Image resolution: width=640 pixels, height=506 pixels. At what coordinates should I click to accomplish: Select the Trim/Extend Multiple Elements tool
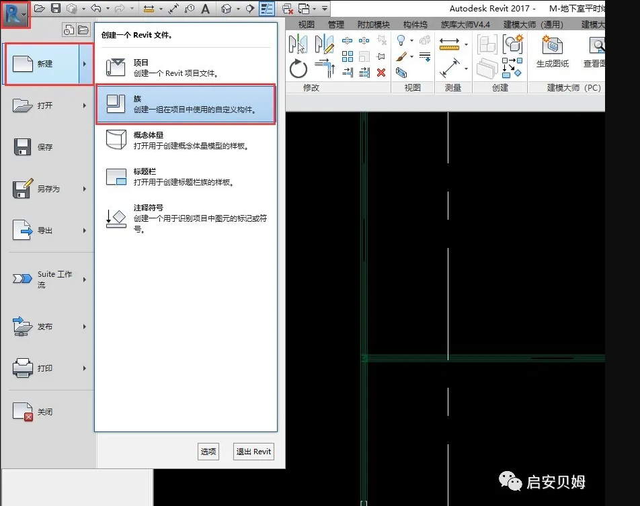[x=364, y=73]
